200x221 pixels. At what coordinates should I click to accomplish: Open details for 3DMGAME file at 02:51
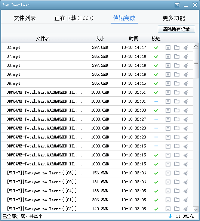point(168,93)
